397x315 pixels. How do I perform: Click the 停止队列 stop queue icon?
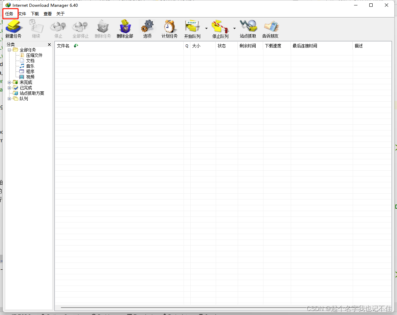tap(220, 26)
